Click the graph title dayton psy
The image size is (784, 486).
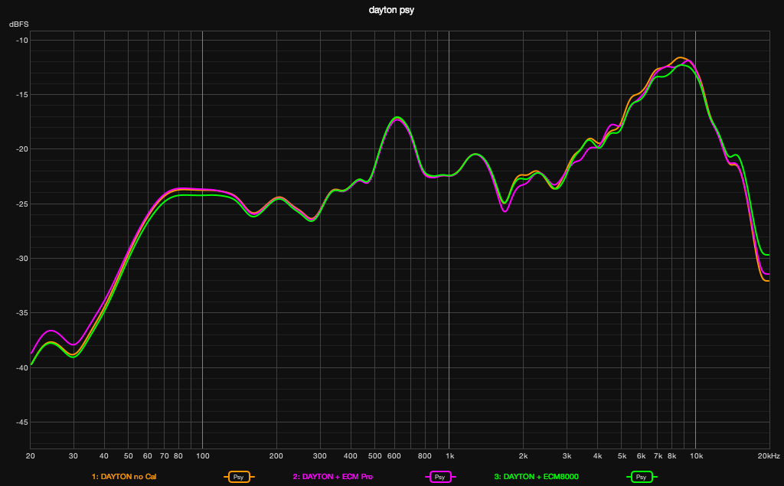391,10
